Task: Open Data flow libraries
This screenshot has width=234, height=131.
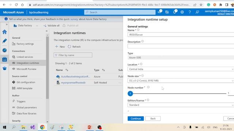Action: click(26, 114)
